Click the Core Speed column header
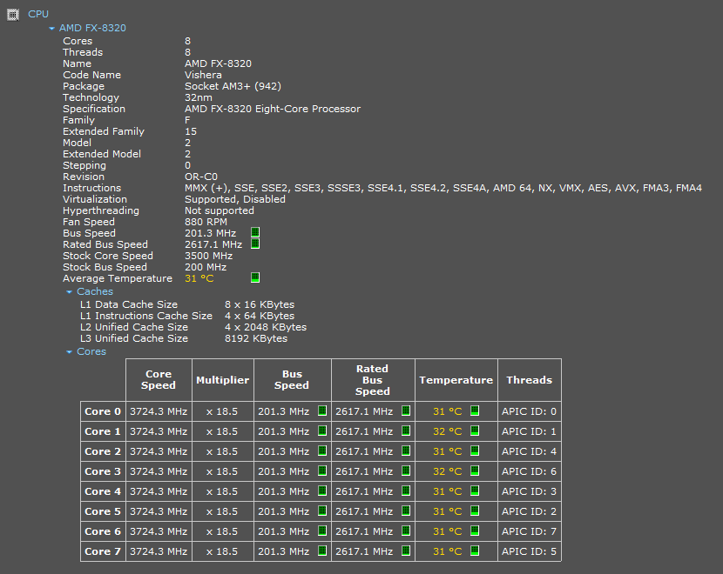723x574 pixels. tap(159, 380)
